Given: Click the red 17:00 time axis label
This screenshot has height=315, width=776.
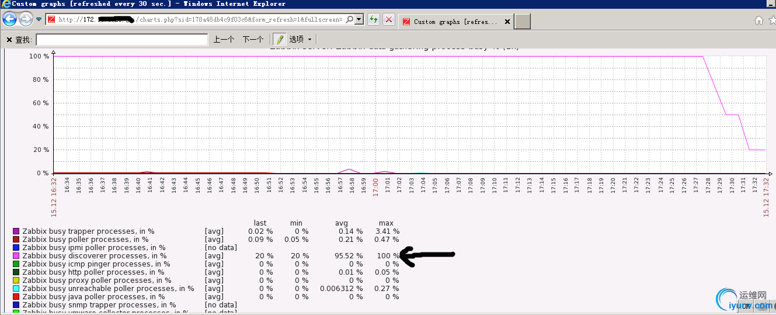Looking at the screenshot, I should tap(375, 186).
